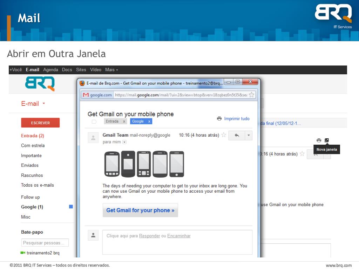Open the Importante folder

click(x=31, y=156)
